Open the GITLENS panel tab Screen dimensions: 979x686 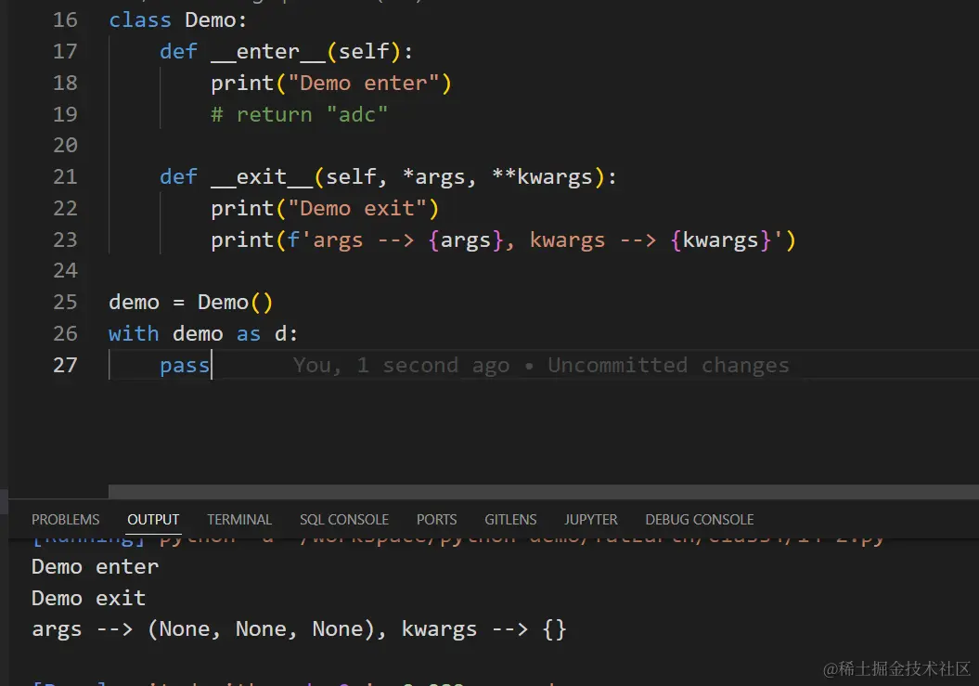click(x=510, y=519)
